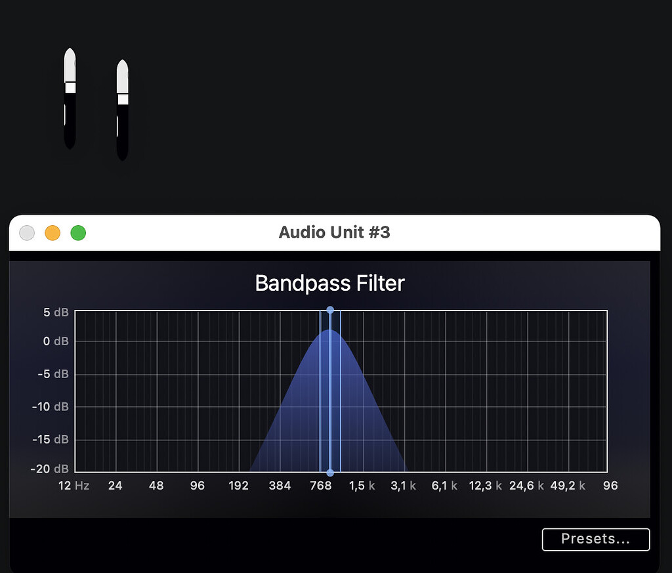Click the 1,5 k frequency marker
672x573 pixels.
coord(362,486)
